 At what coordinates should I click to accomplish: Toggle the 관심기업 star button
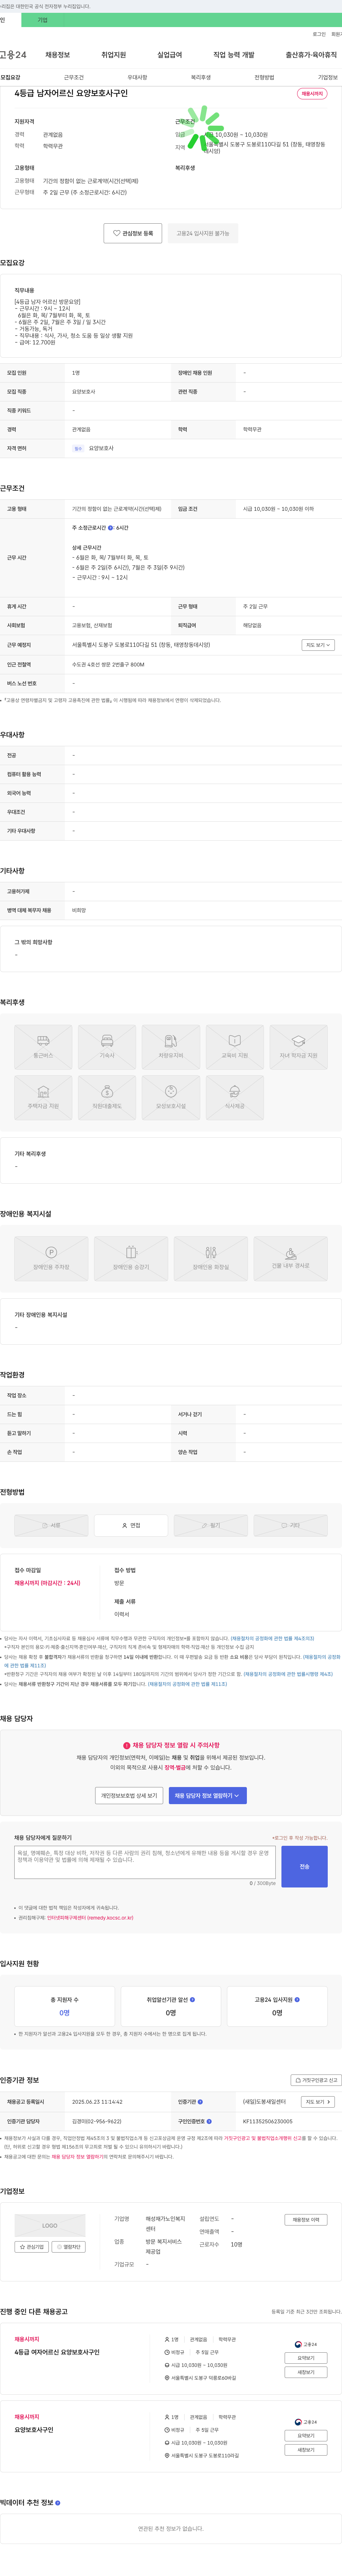tap(32, 2246)
